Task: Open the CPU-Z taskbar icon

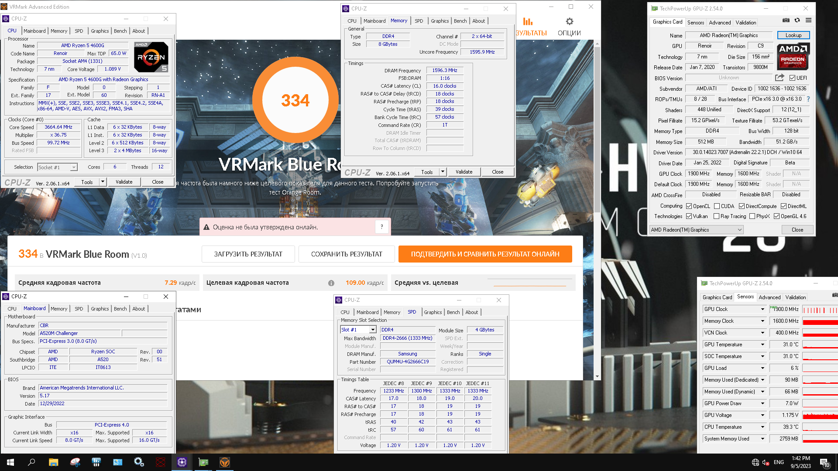Action: (x=182, y=462)
